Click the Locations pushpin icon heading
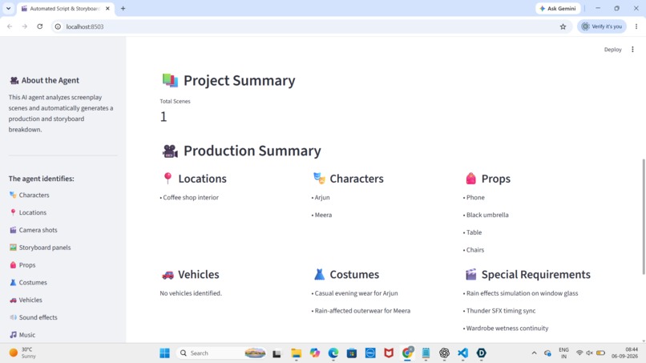The image size is (646, 363). [x=168, y=179]
